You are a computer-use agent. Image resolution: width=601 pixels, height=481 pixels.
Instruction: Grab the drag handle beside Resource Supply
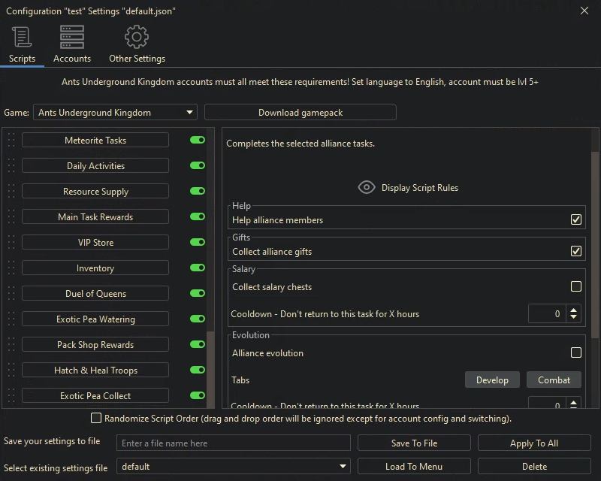[11, 191]
